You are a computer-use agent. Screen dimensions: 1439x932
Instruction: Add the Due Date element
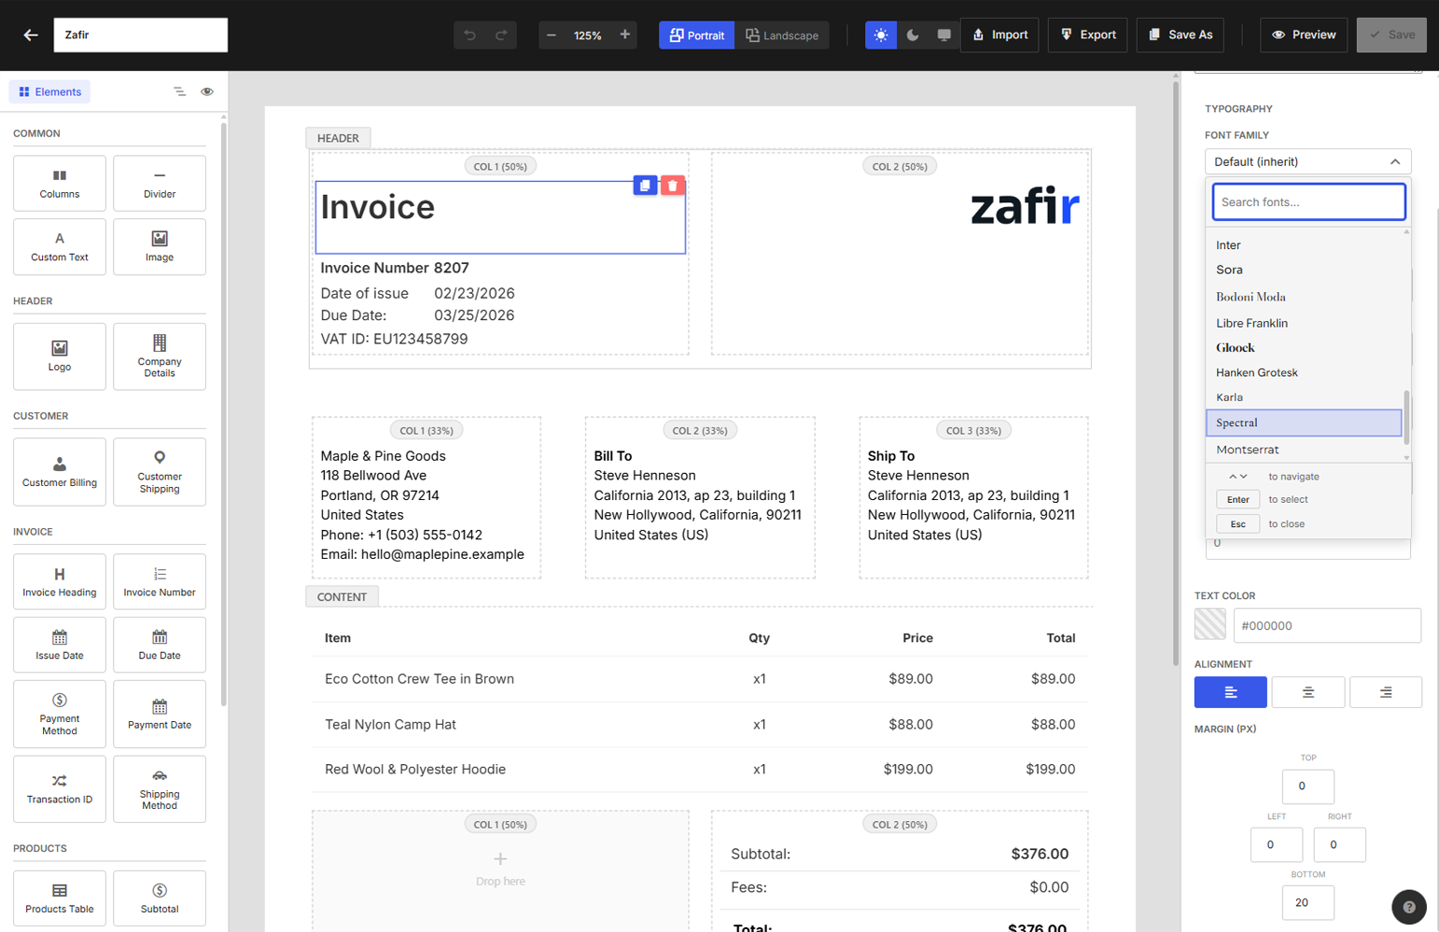(x=160, y=645)
